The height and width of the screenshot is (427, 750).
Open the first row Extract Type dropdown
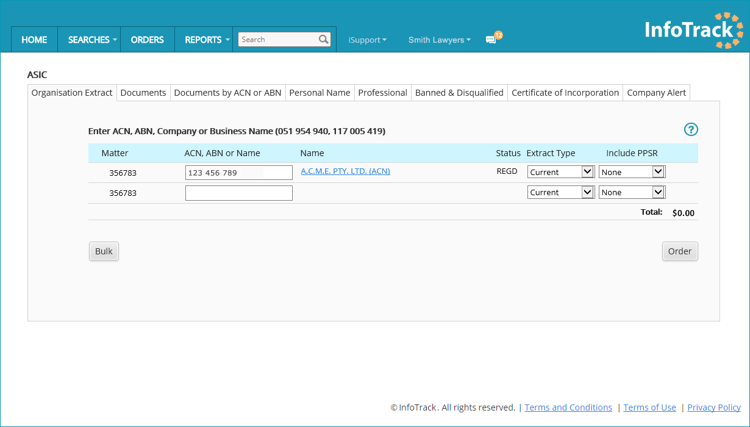point(560,171)
